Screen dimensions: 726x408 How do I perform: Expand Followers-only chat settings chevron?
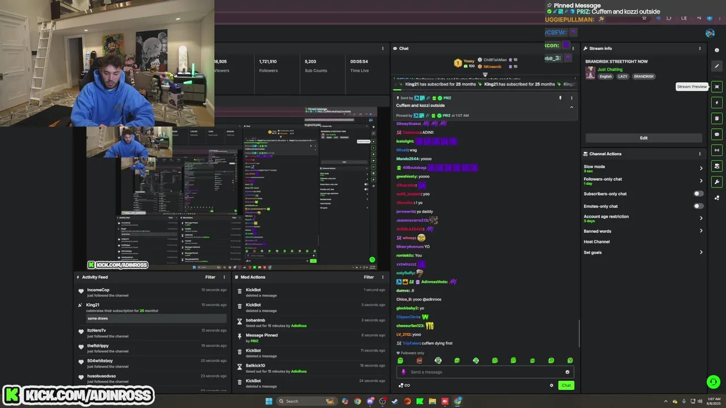(701, 181)
